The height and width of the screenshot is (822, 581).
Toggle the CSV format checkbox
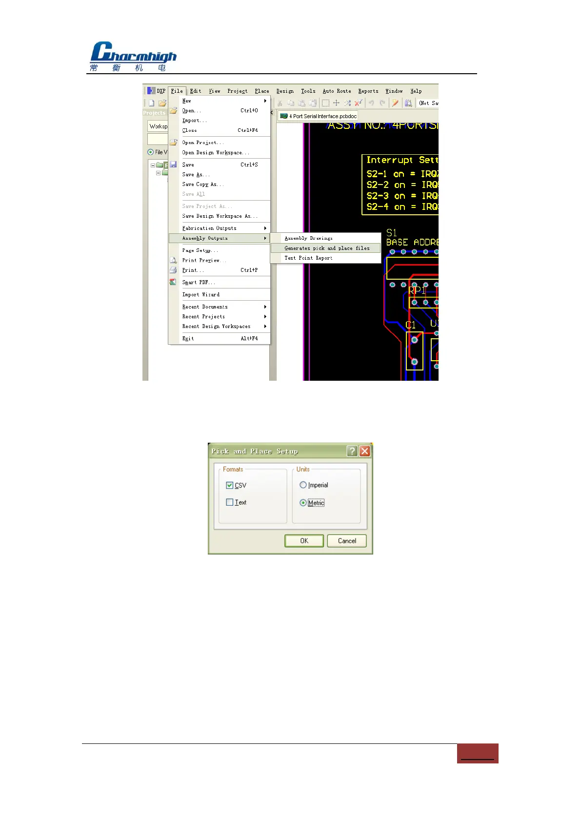coord(230,485)
